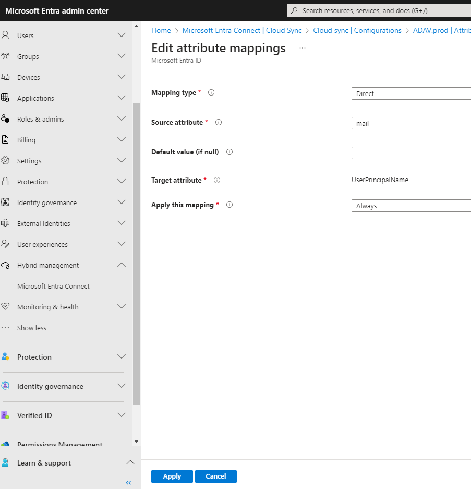
Task: Click the Monitoring & health heart icon
Action: 5,306
